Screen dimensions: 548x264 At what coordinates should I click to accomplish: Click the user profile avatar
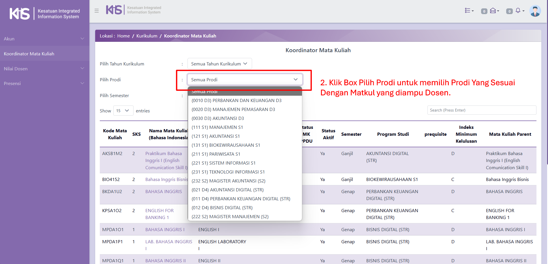pos(535,11)
